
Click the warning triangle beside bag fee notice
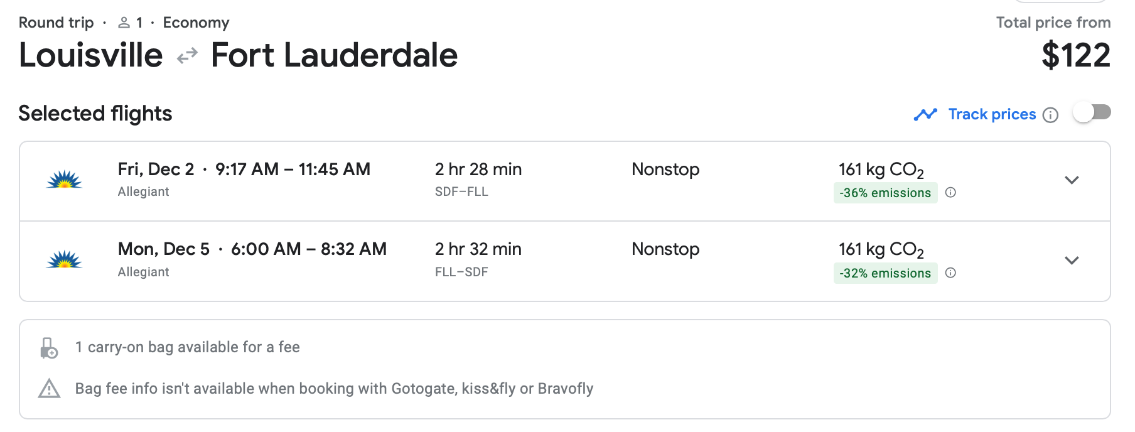pos(49,389)
